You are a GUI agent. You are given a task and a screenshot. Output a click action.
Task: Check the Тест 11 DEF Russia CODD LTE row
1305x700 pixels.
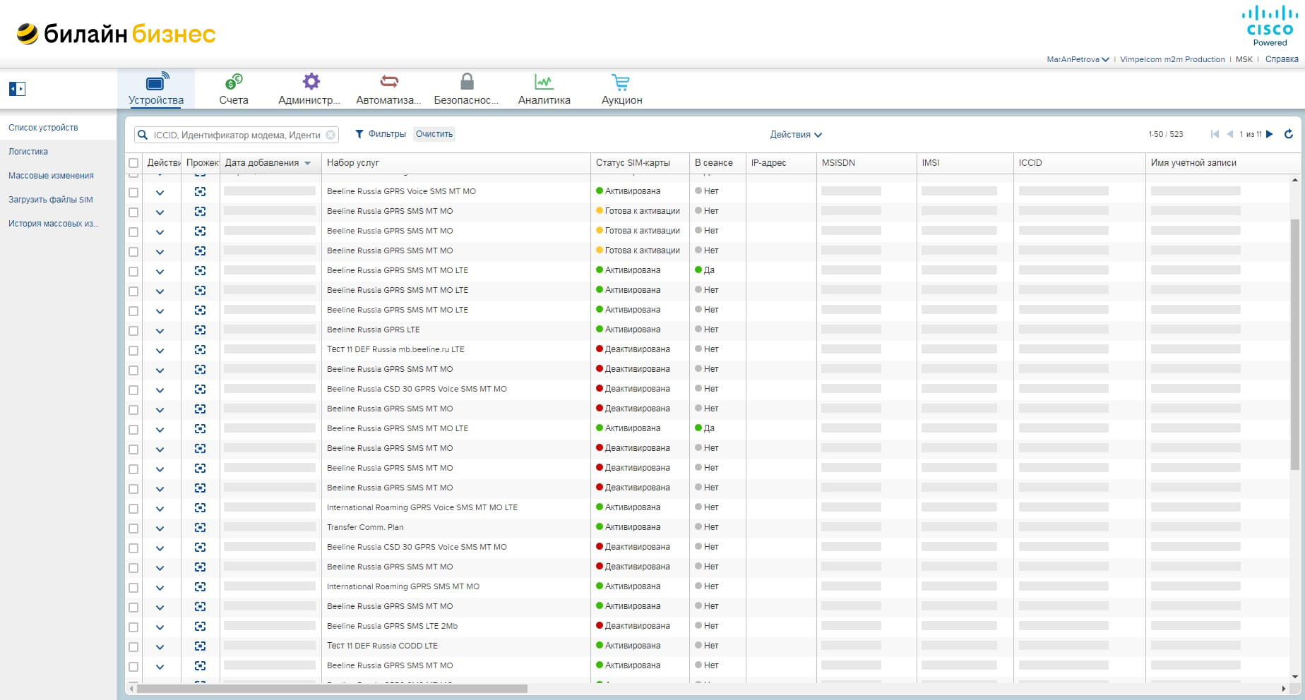[133, 646]
